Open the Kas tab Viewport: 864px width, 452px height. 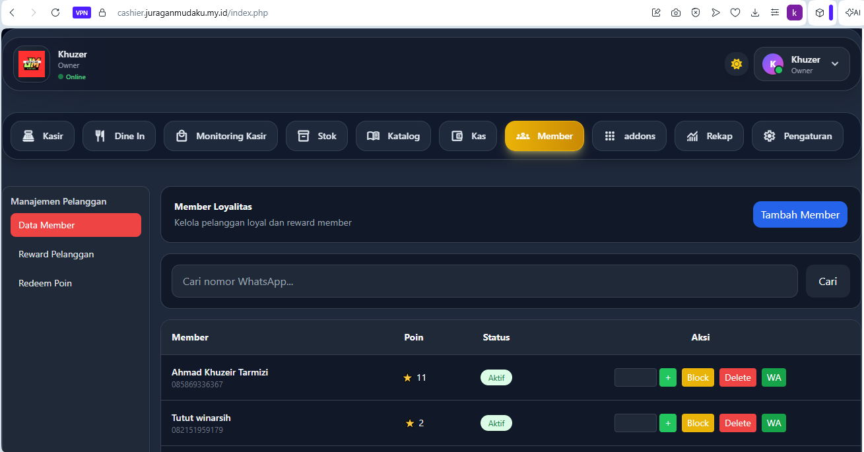(468, 136)
